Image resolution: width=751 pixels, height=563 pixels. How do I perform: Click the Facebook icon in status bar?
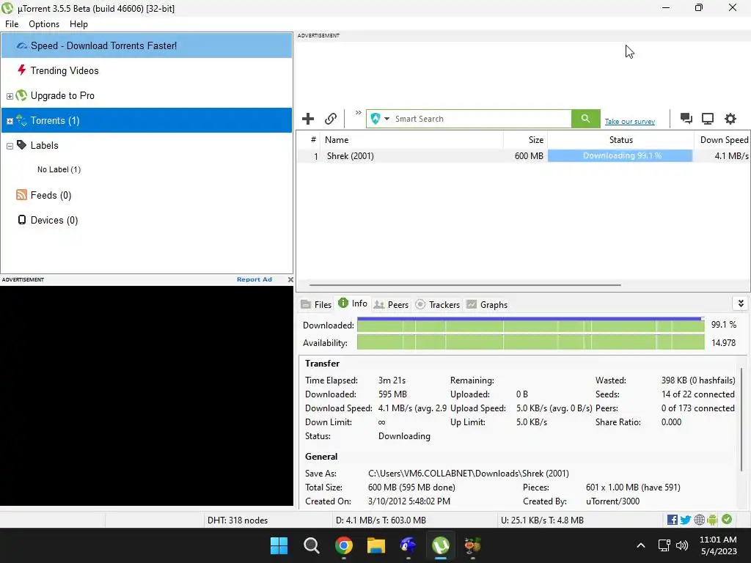pos(672,520)
